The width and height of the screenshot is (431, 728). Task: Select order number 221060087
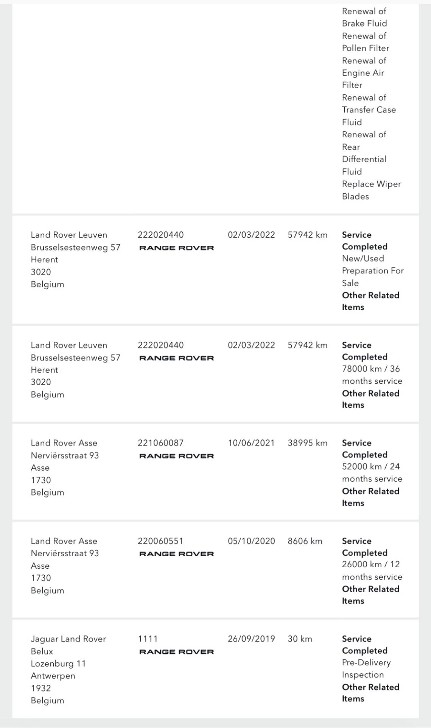coord(160,443)
